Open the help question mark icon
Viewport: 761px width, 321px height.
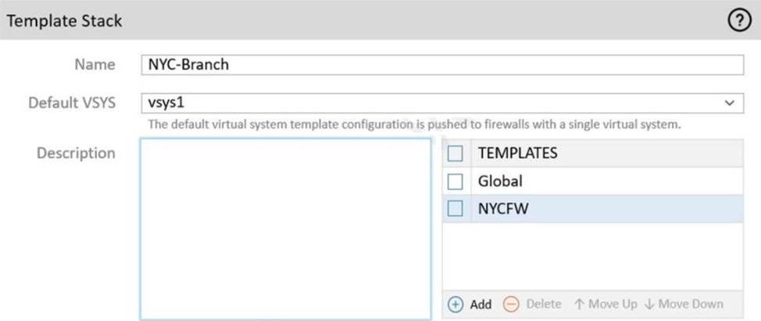point(738,21)
